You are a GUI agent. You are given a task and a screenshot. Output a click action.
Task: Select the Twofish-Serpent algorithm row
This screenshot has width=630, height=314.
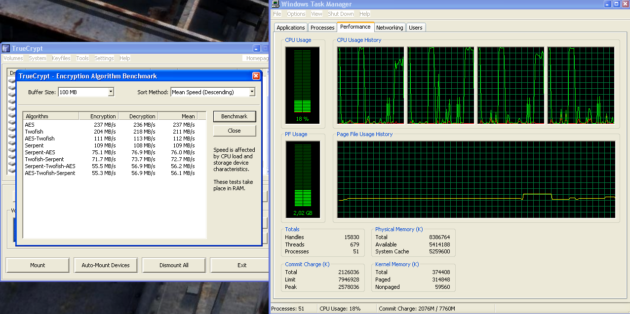[x=115, y=159]
